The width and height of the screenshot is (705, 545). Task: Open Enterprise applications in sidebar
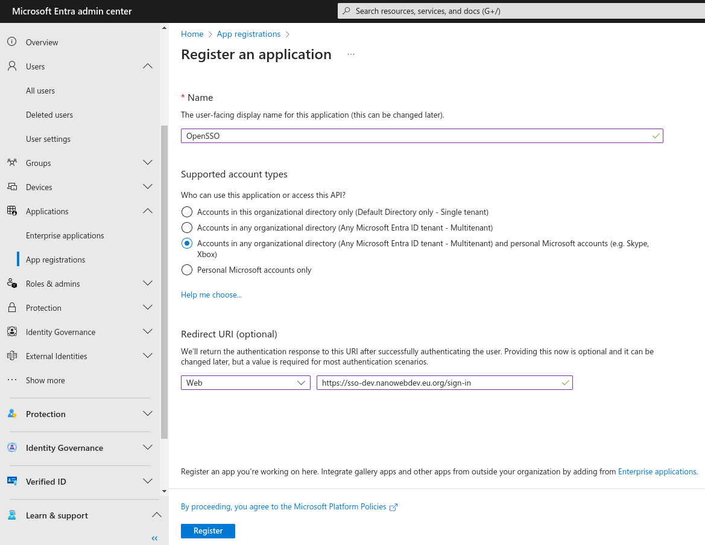click(x=65, y=235)
